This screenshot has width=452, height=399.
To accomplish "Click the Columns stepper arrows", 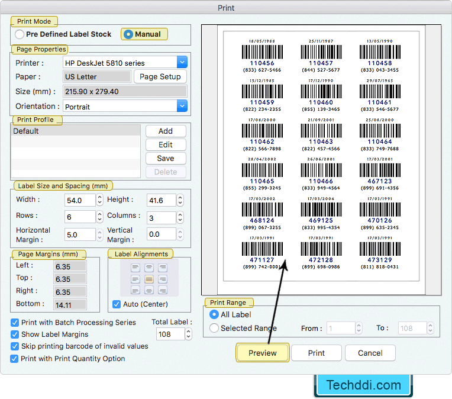I will coord(180,217).
